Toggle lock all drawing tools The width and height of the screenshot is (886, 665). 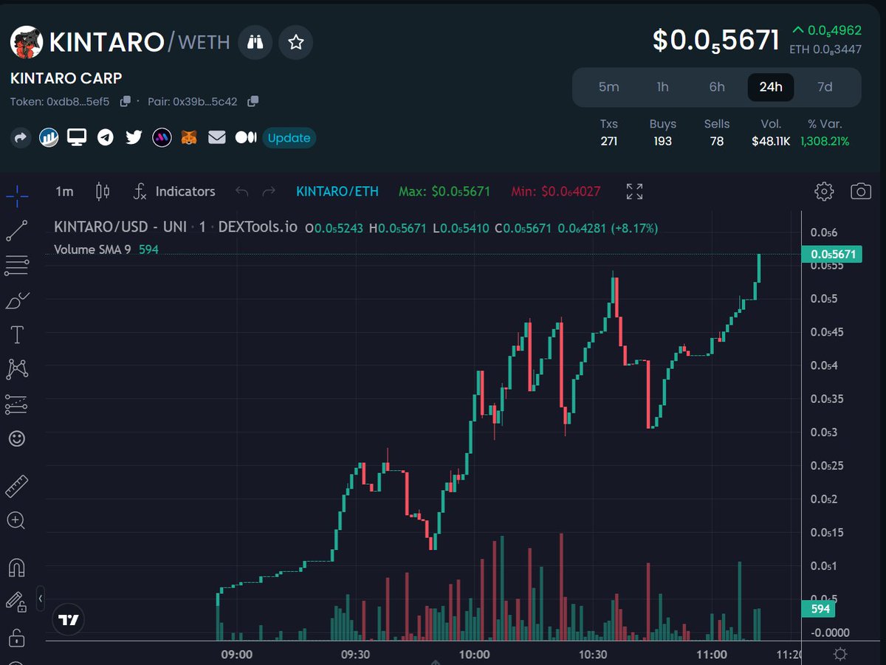pos(16,637)
